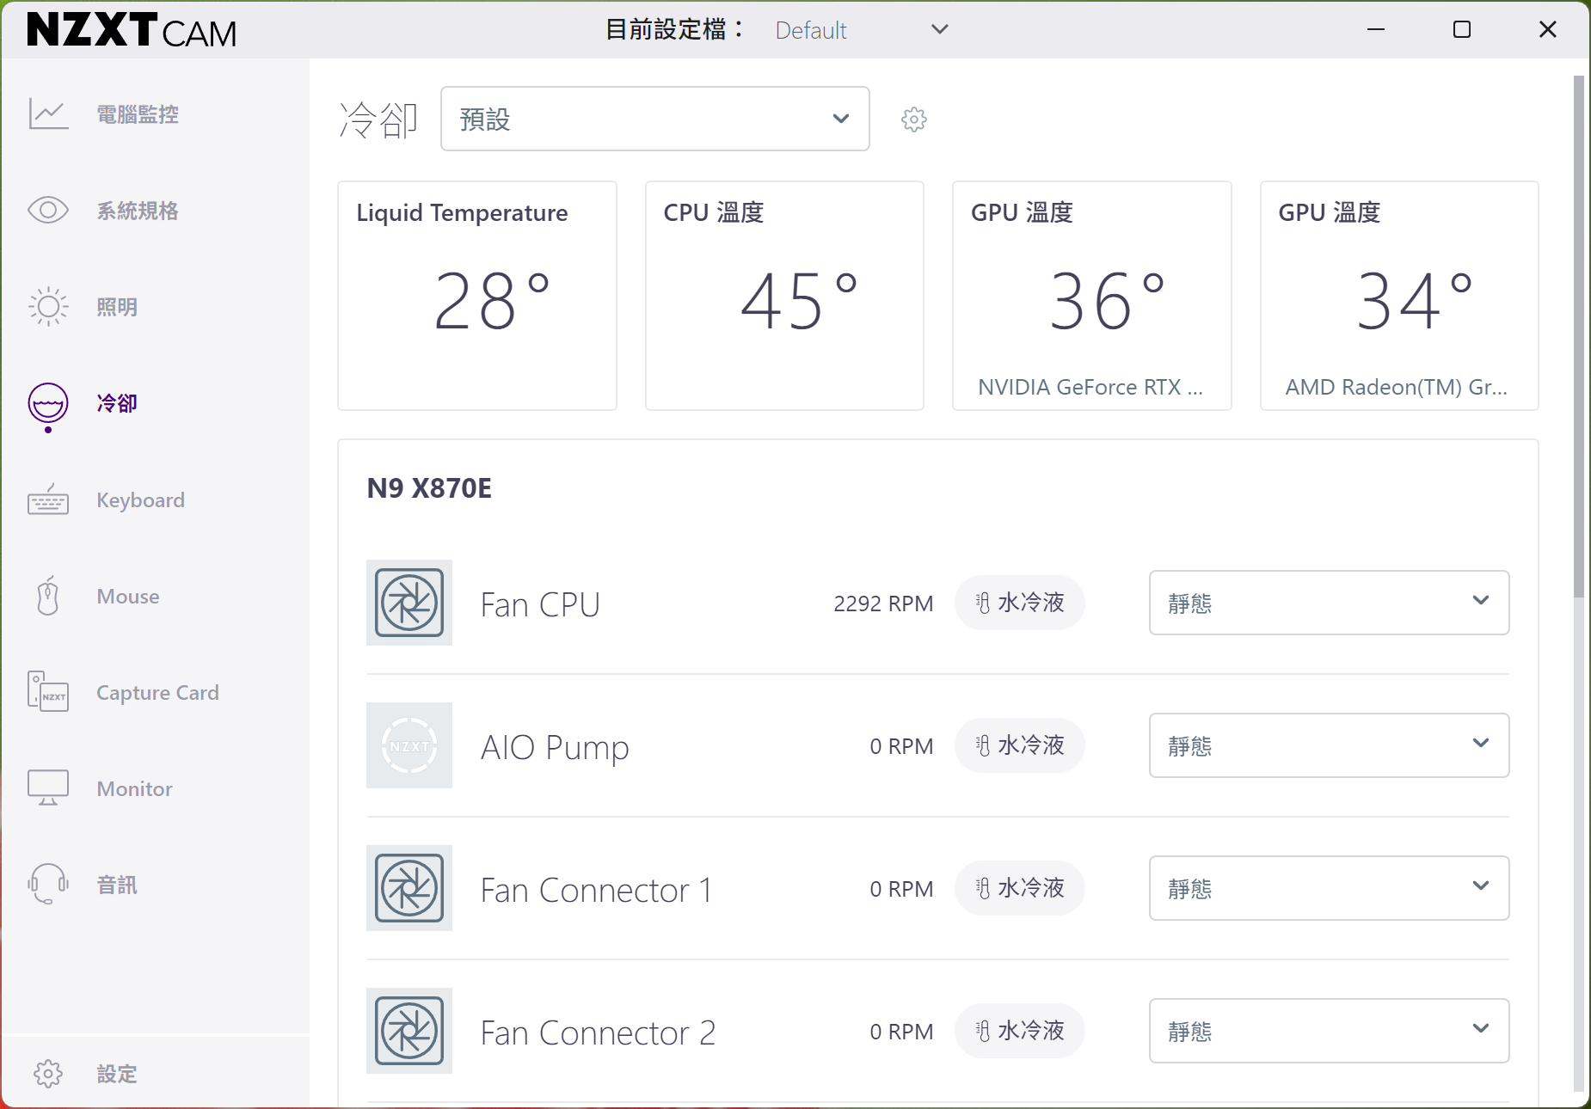The image size is (1591, 1109).
Task: Click the Keyboard icon in sidebar
Action: [x=48, y=499]
